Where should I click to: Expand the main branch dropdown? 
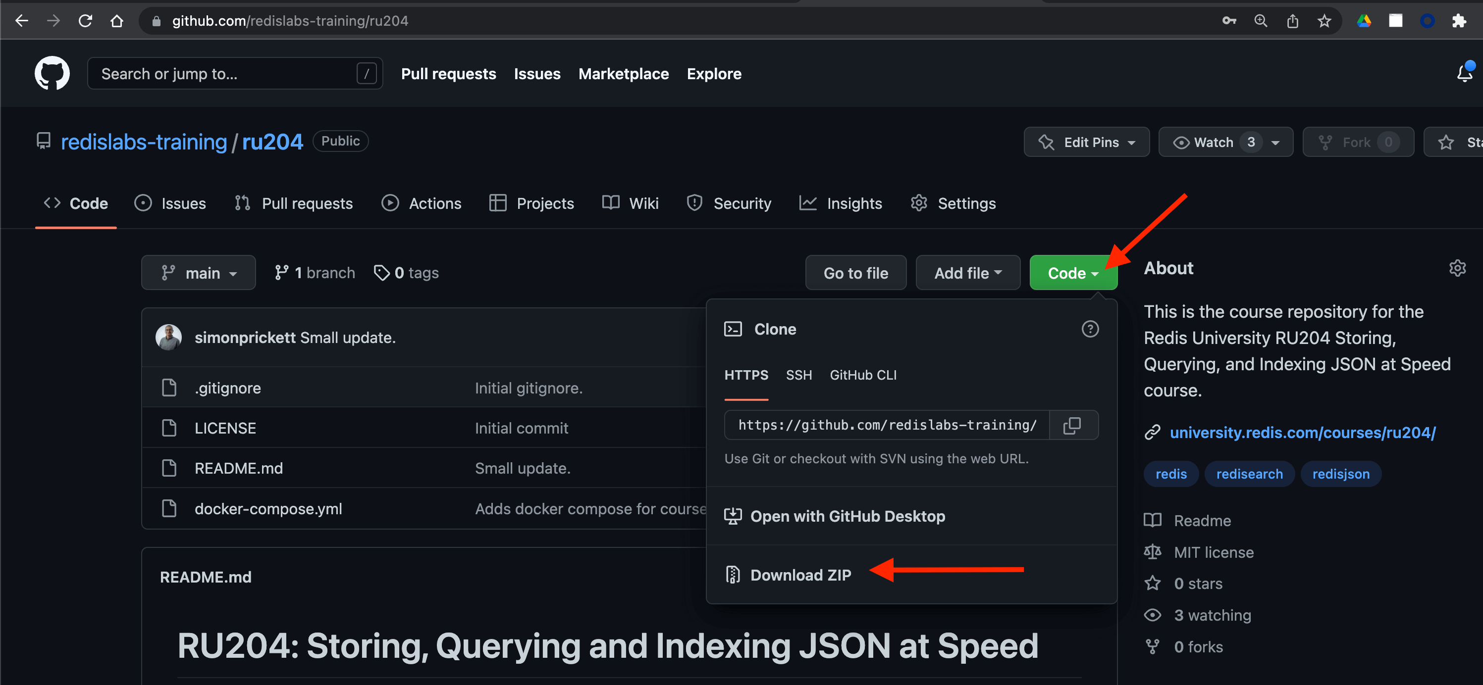tap(198, 273)
